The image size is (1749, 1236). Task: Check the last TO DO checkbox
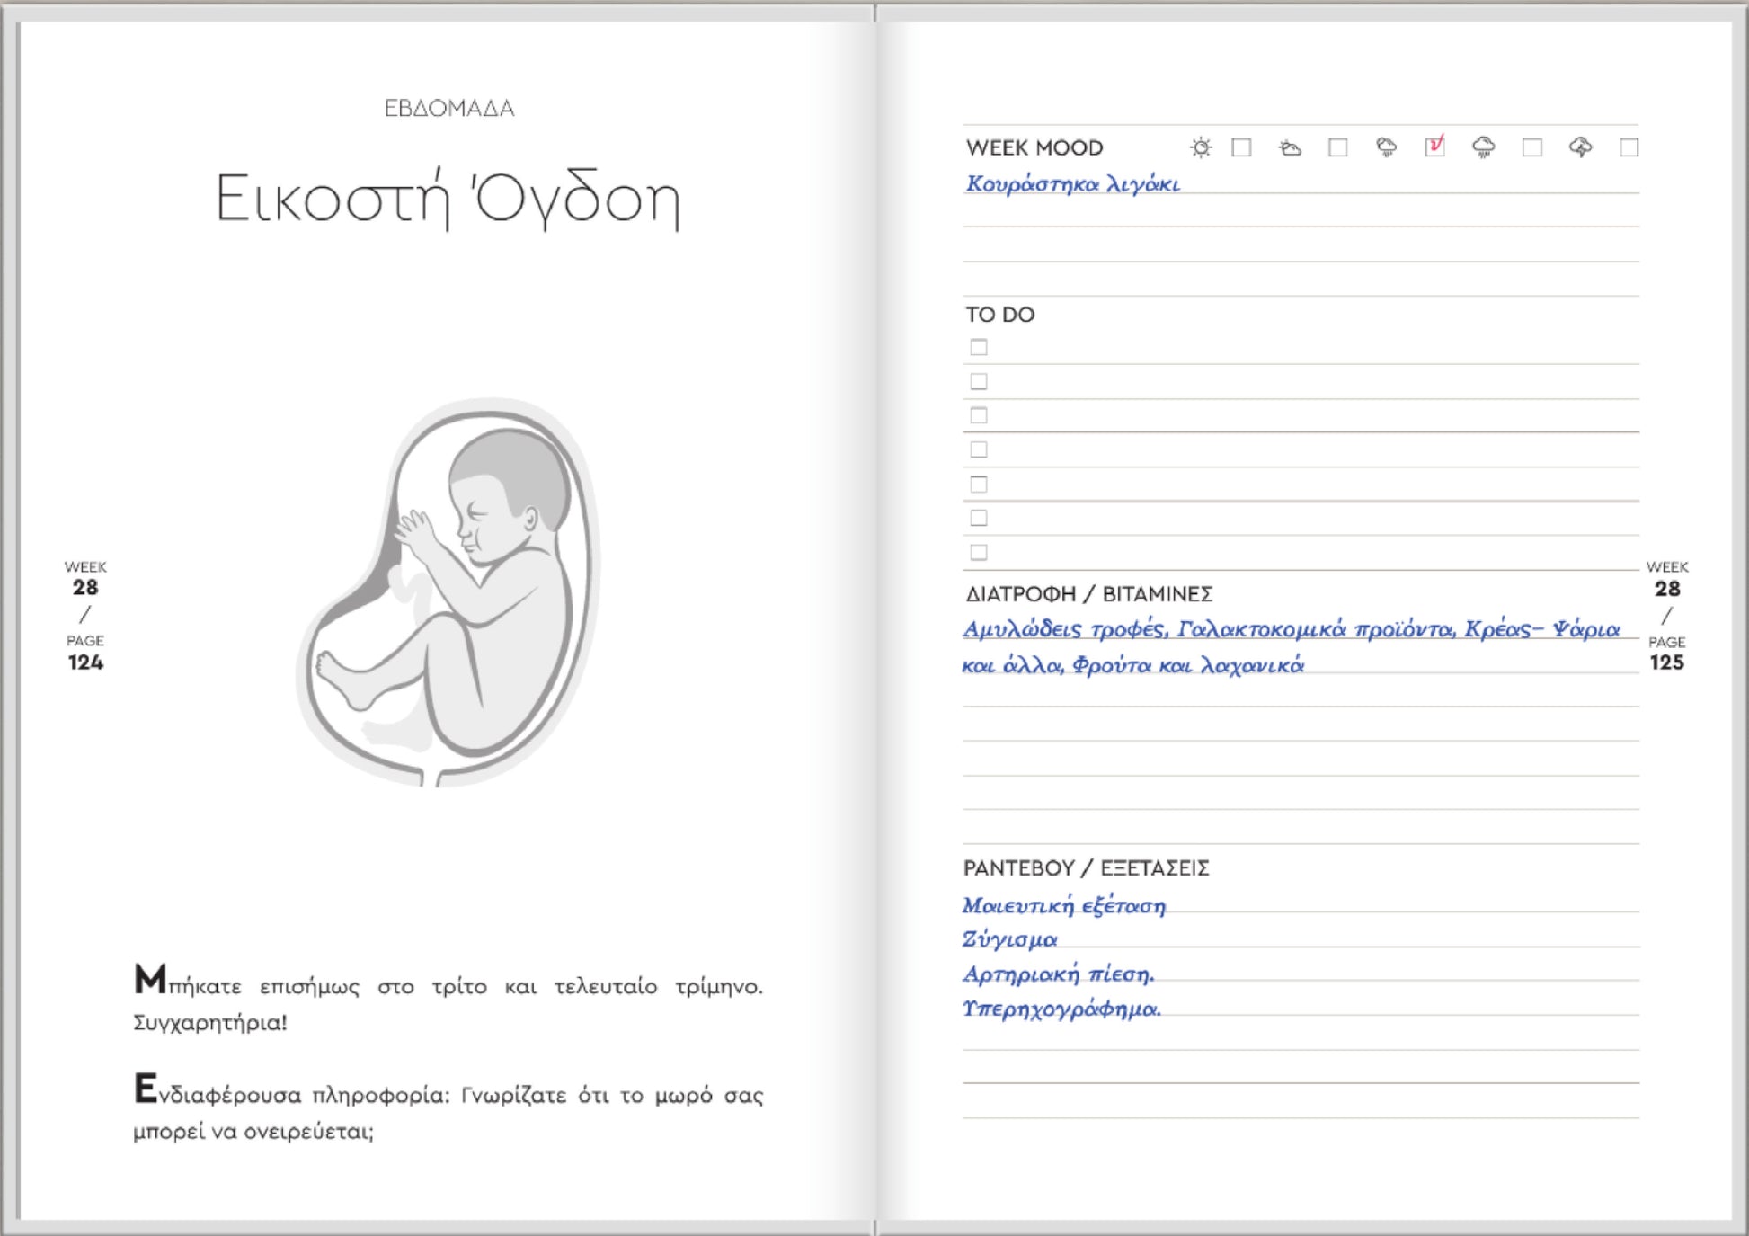pos(979,552)
